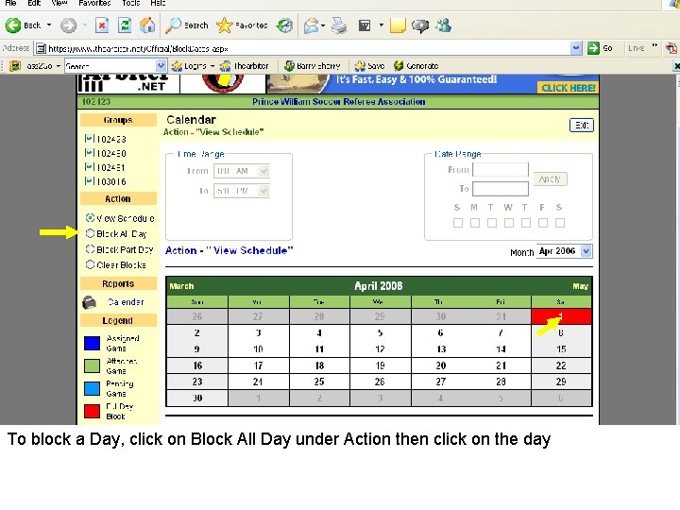Select the Clear Blocks radio button

tap(90, 264)
